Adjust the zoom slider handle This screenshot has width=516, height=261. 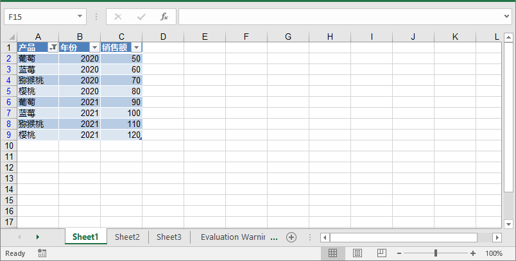436,253
